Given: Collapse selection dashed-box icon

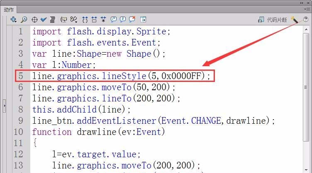Looking at the screenshot, I should pos(94,19).
